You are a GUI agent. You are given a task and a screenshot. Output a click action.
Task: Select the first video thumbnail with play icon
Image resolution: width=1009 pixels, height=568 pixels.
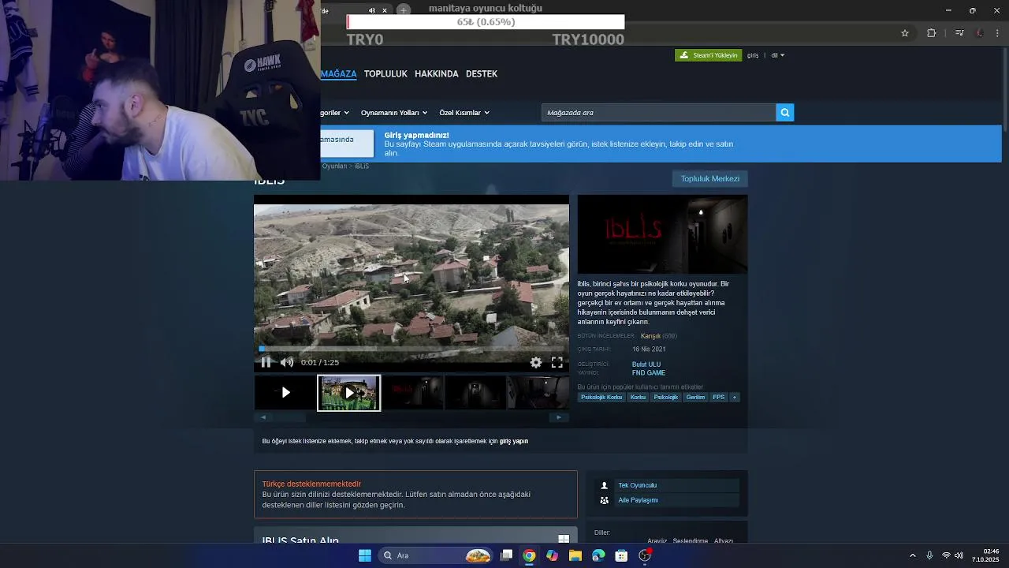285,392
